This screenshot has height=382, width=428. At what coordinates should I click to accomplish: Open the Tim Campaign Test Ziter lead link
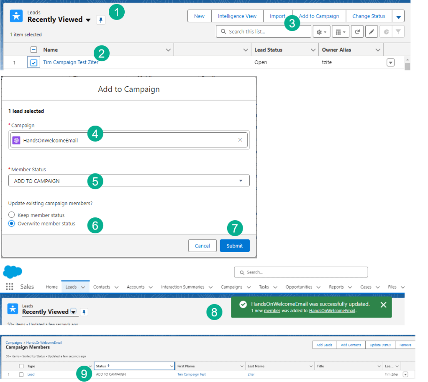click(71, 62)
